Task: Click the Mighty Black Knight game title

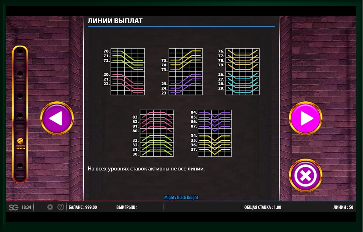Action: (x=181, y=197)
